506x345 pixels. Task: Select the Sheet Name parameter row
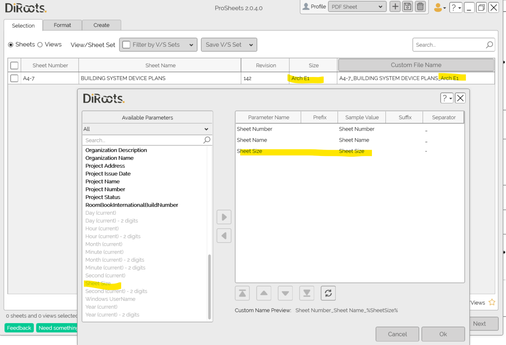pyautogui.click(x=350, y=140)
